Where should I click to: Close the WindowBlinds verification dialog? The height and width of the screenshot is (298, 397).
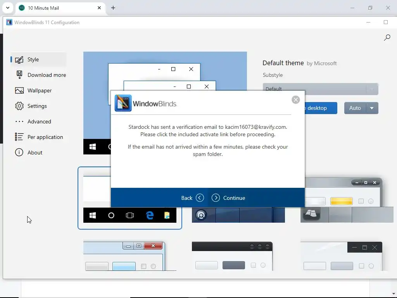click(x=295, y=100)
